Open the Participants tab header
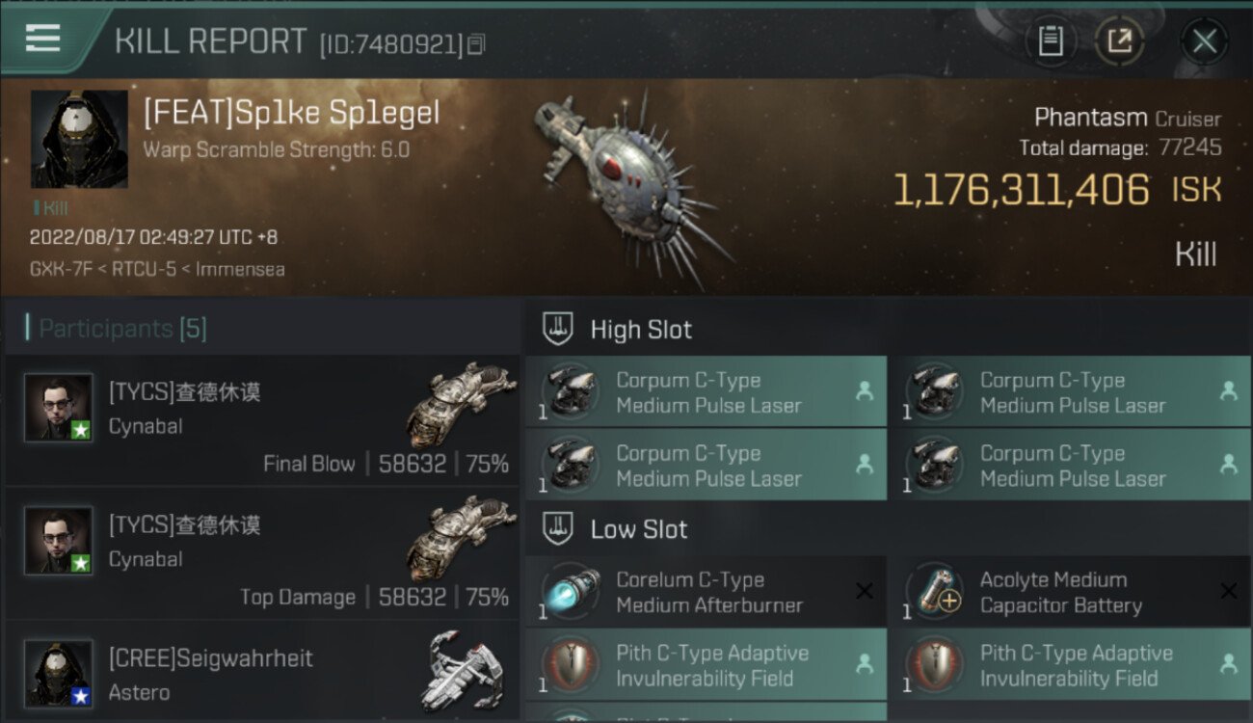1253x723 pixels. [x=122, y=329]
